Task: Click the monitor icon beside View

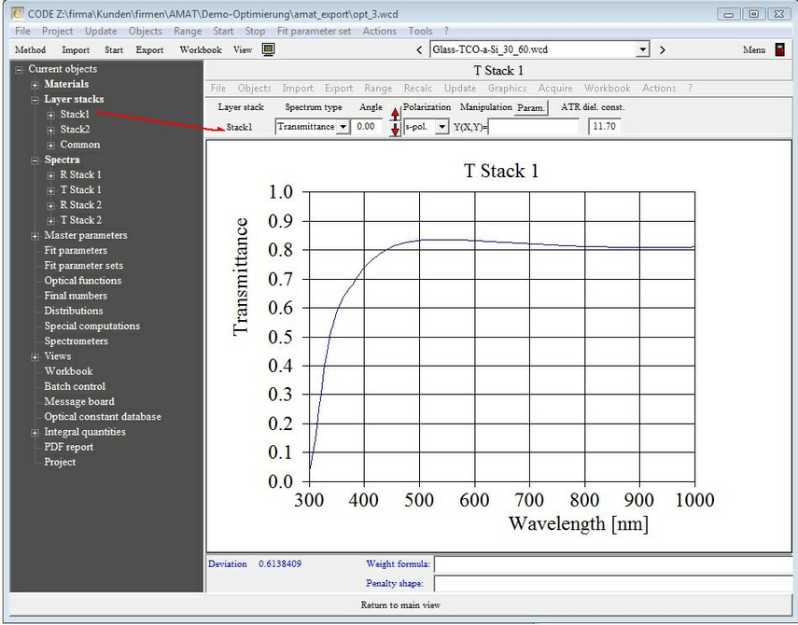Action: click(268, 49)
